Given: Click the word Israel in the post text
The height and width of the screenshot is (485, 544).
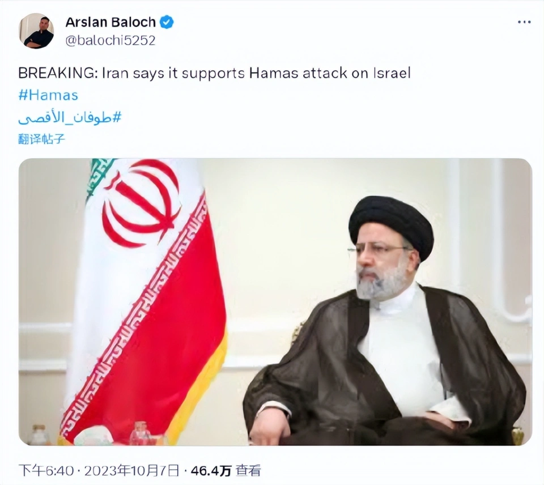Looking at the screenshot, I should pos(392,73).
